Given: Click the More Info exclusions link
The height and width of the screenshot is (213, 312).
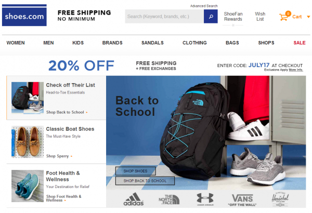Looking at the screenshot, I should (296, 70).
